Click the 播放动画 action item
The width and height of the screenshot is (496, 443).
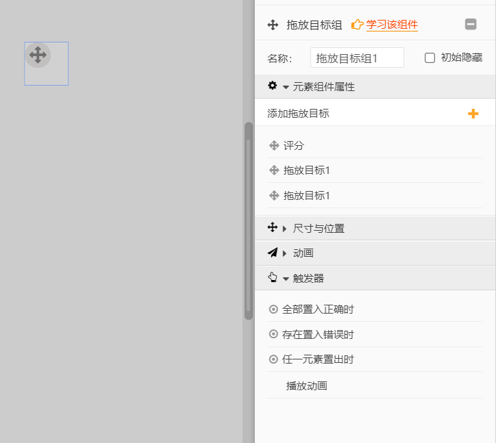click(x=307, y=385)
